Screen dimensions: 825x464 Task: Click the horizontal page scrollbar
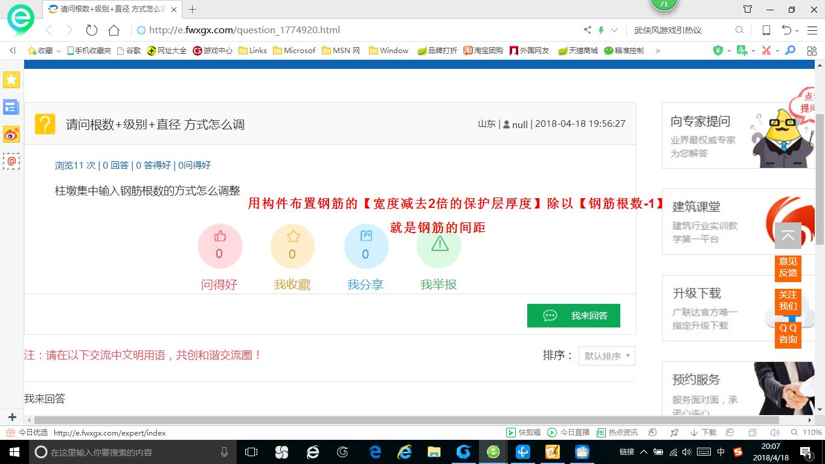click(406, 420)
